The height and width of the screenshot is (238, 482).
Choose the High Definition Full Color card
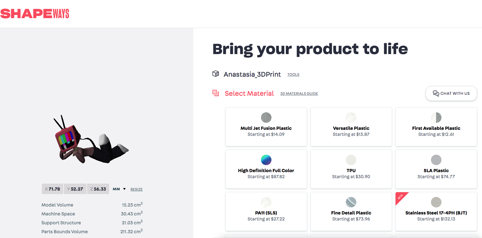point(266,169)
